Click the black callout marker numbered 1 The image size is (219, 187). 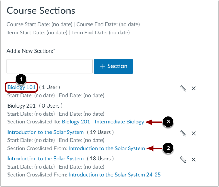tap(22, 78)
